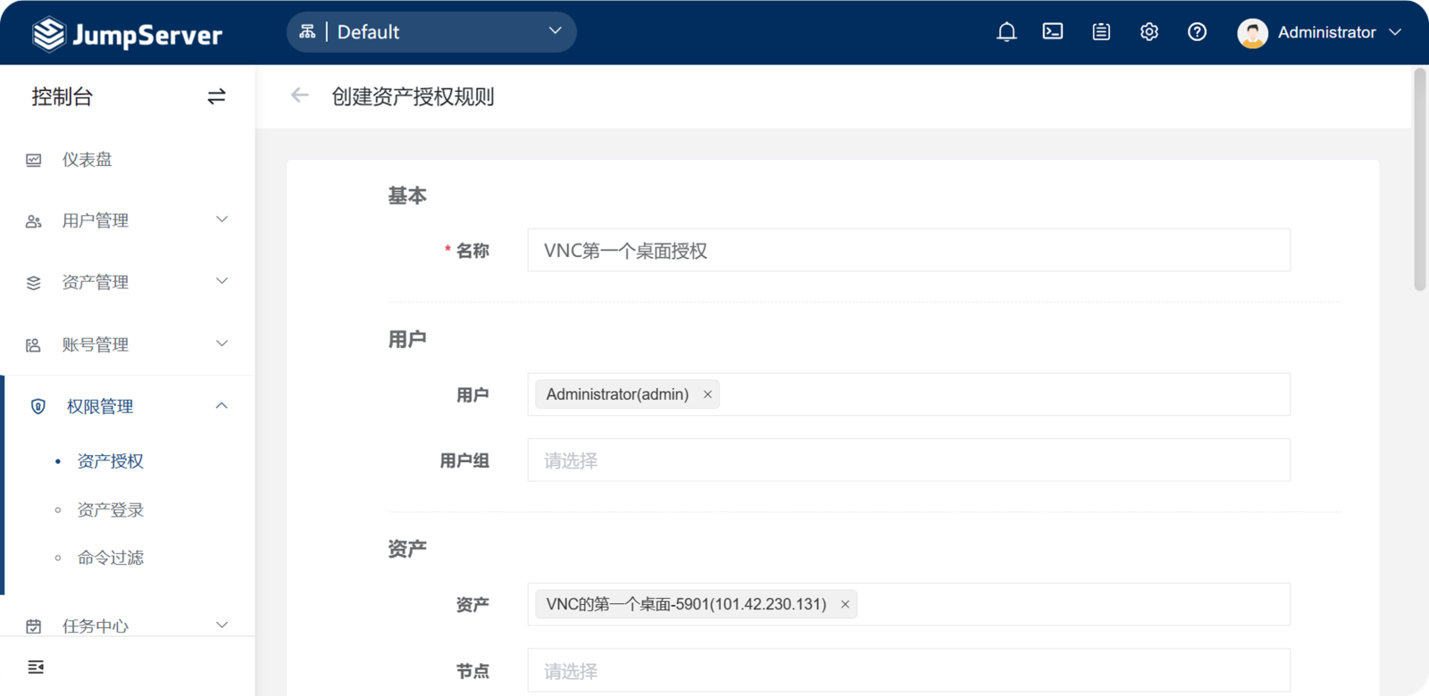
Task: Open the help question mark icon
Action: click(1197, 32)
